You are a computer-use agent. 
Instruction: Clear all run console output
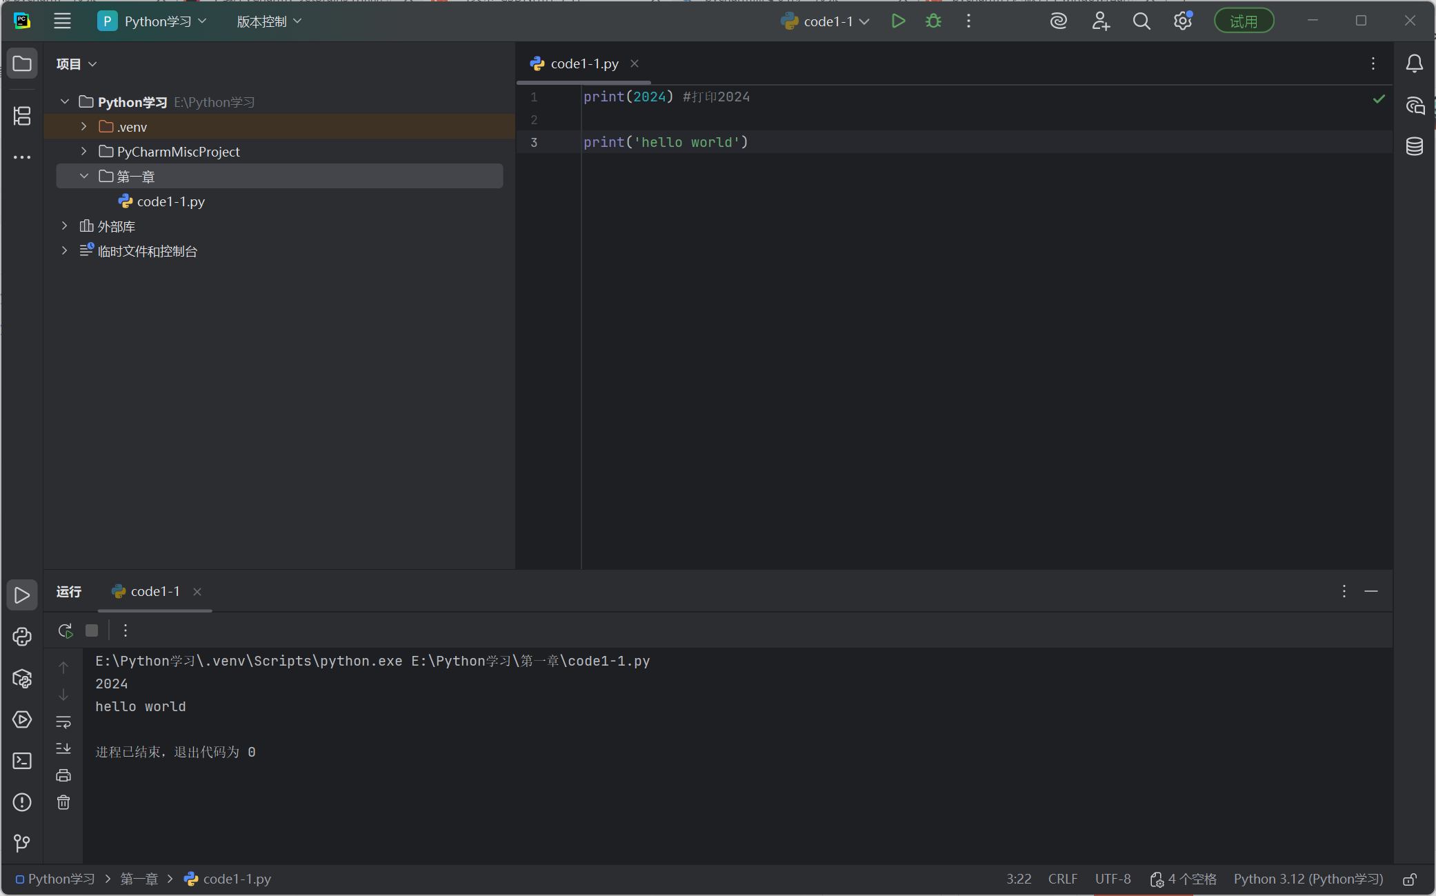pyautogui.click(x=63, y=802)
